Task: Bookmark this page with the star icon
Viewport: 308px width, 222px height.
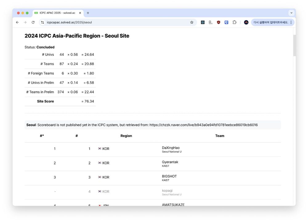Action: click(192, 22)
